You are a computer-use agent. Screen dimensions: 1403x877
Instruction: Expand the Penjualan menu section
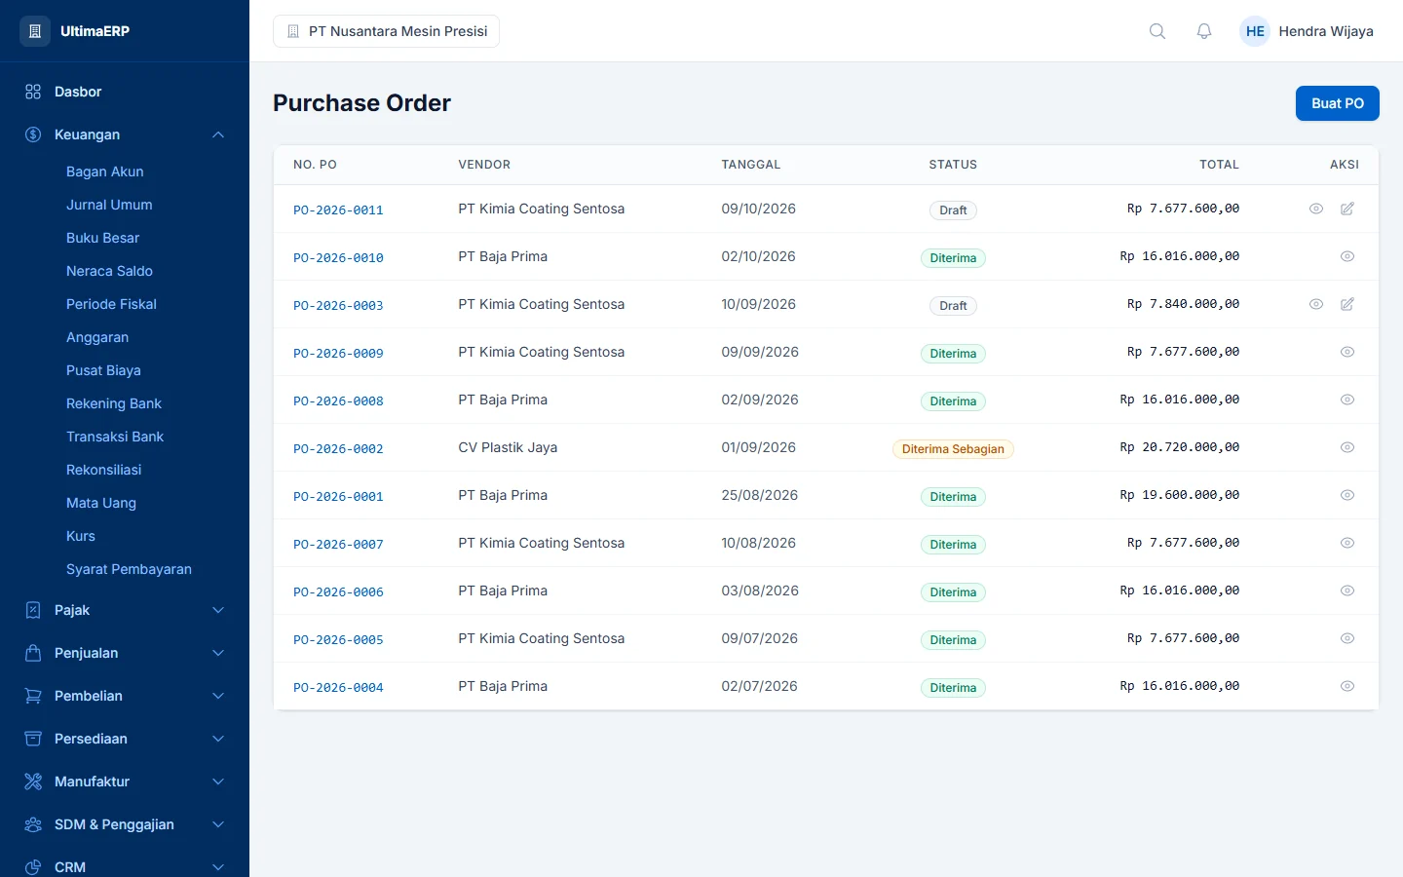pos(125,653)
